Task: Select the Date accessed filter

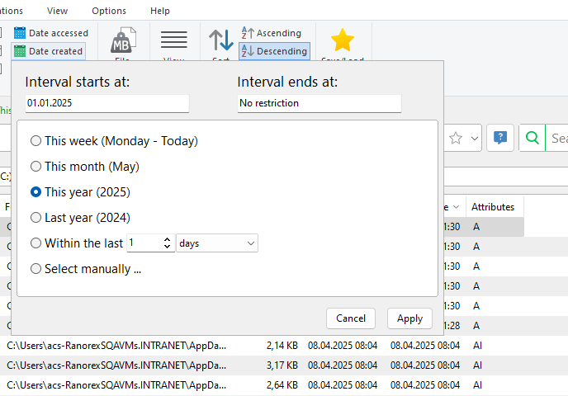Action: 51,33
